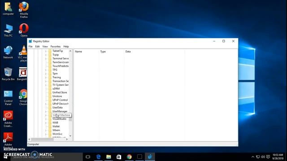Open the Recycle Bin icon

pyautogui.click(x=8, y=74)
